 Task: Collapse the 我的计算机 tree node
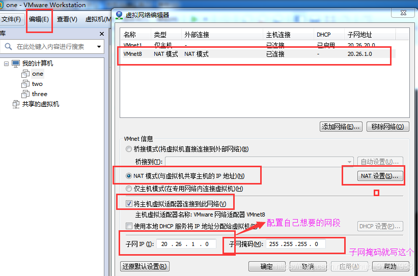click(7, 64)
